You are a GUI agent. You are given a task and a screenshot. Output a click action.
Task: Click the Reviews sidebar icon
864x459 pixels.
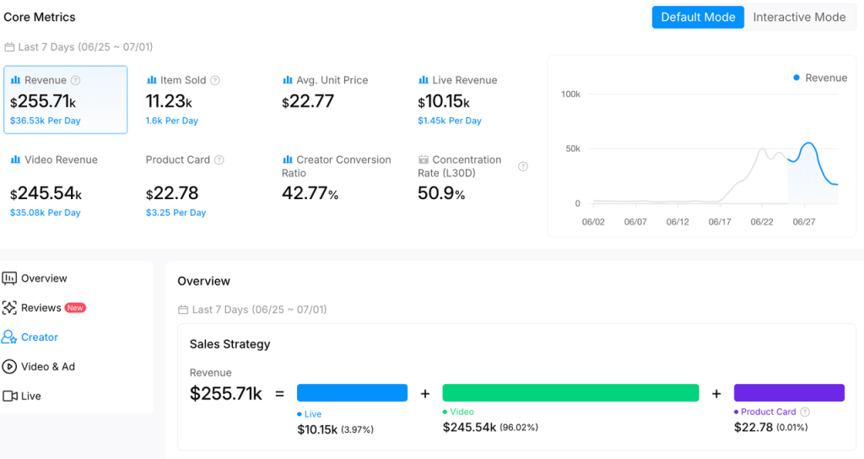pos(9,308)
